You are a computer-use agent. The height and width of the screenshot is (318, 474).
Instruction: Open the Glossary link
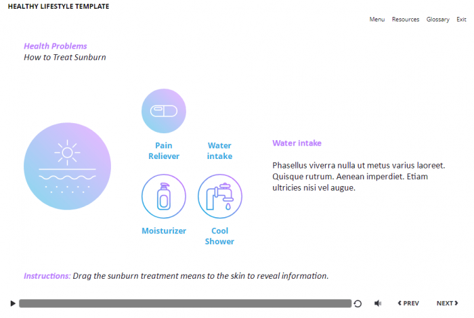[x=437, y=20]
